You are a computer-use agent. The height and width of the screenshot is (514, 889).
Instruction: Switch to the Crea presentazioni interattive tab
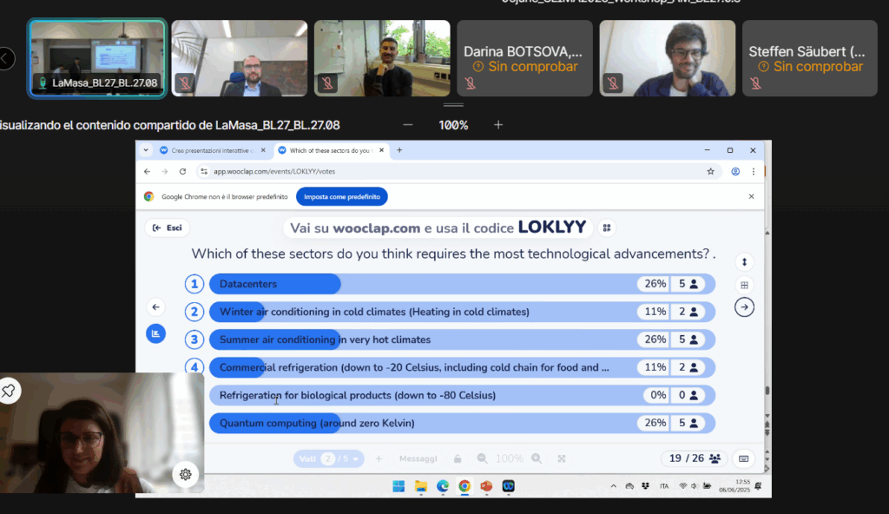click(x=211, y=150)
